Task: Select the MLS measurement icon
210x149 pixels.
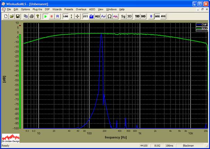Action: click(x=97, y=16)
